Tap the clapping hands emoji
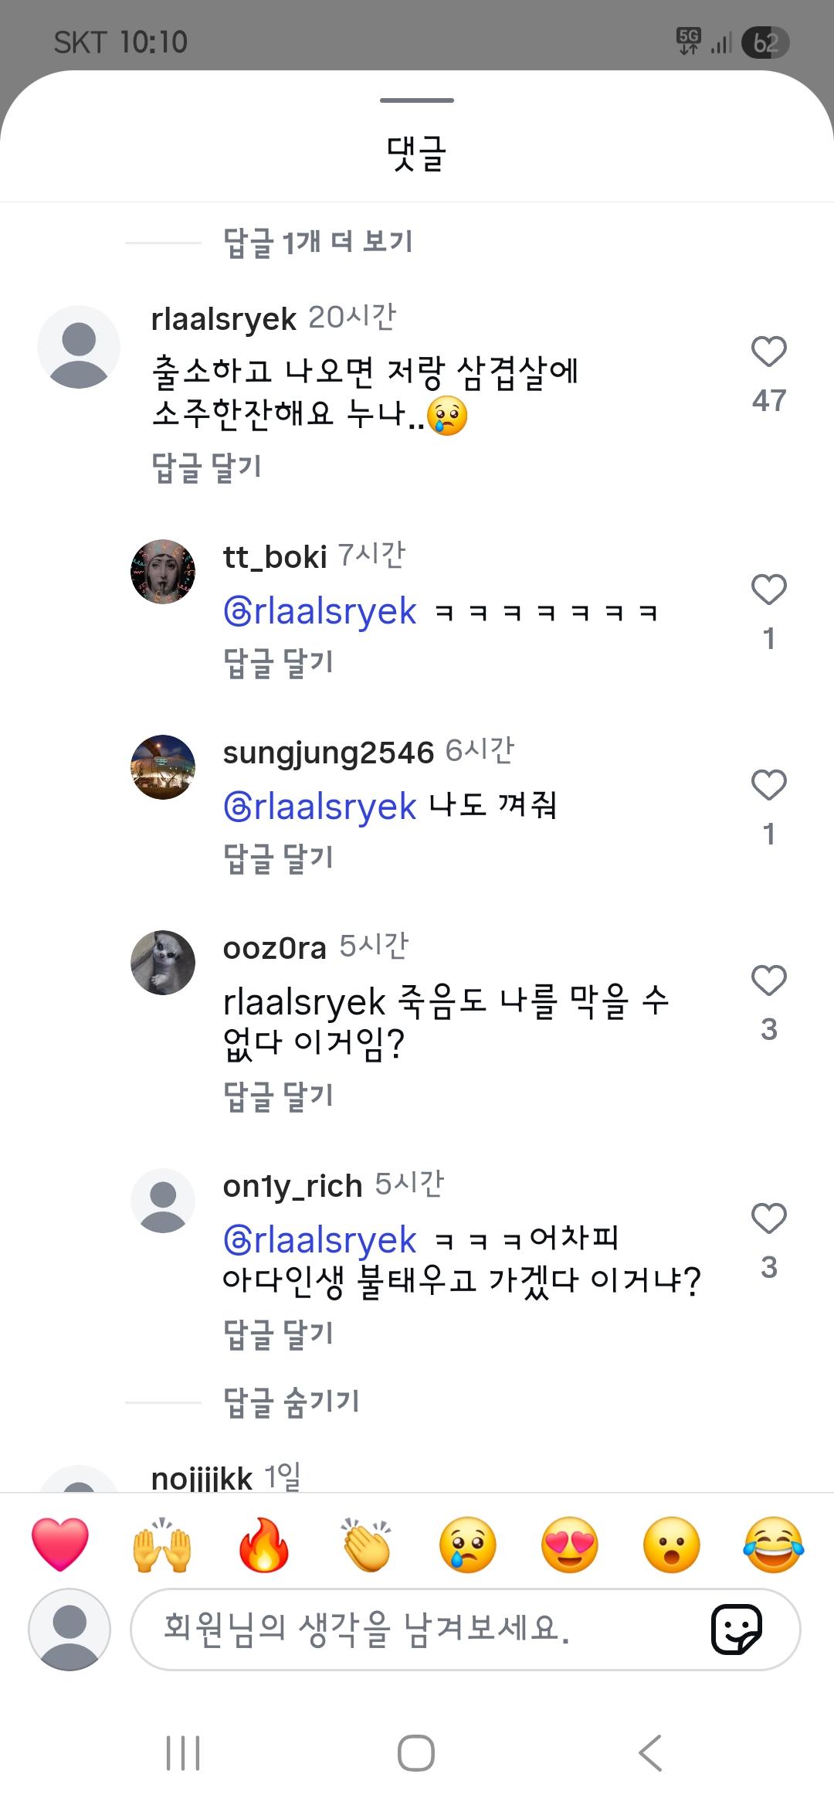Image resolution: width=834 pixels, height=1808 pixels. point(366,1545)
